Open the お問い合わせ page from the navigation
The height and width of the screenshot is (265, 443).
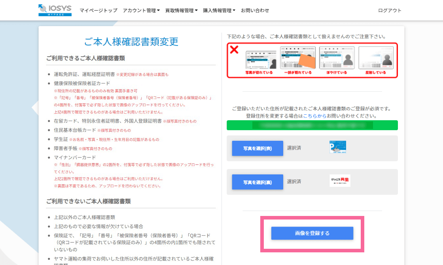pyautogui.click(x=255, y=11)
